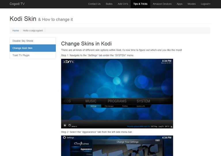Viewport: 221px width, 156px height.
Task: Select the Tips & Tricks tab
Action: click(140, 4)
